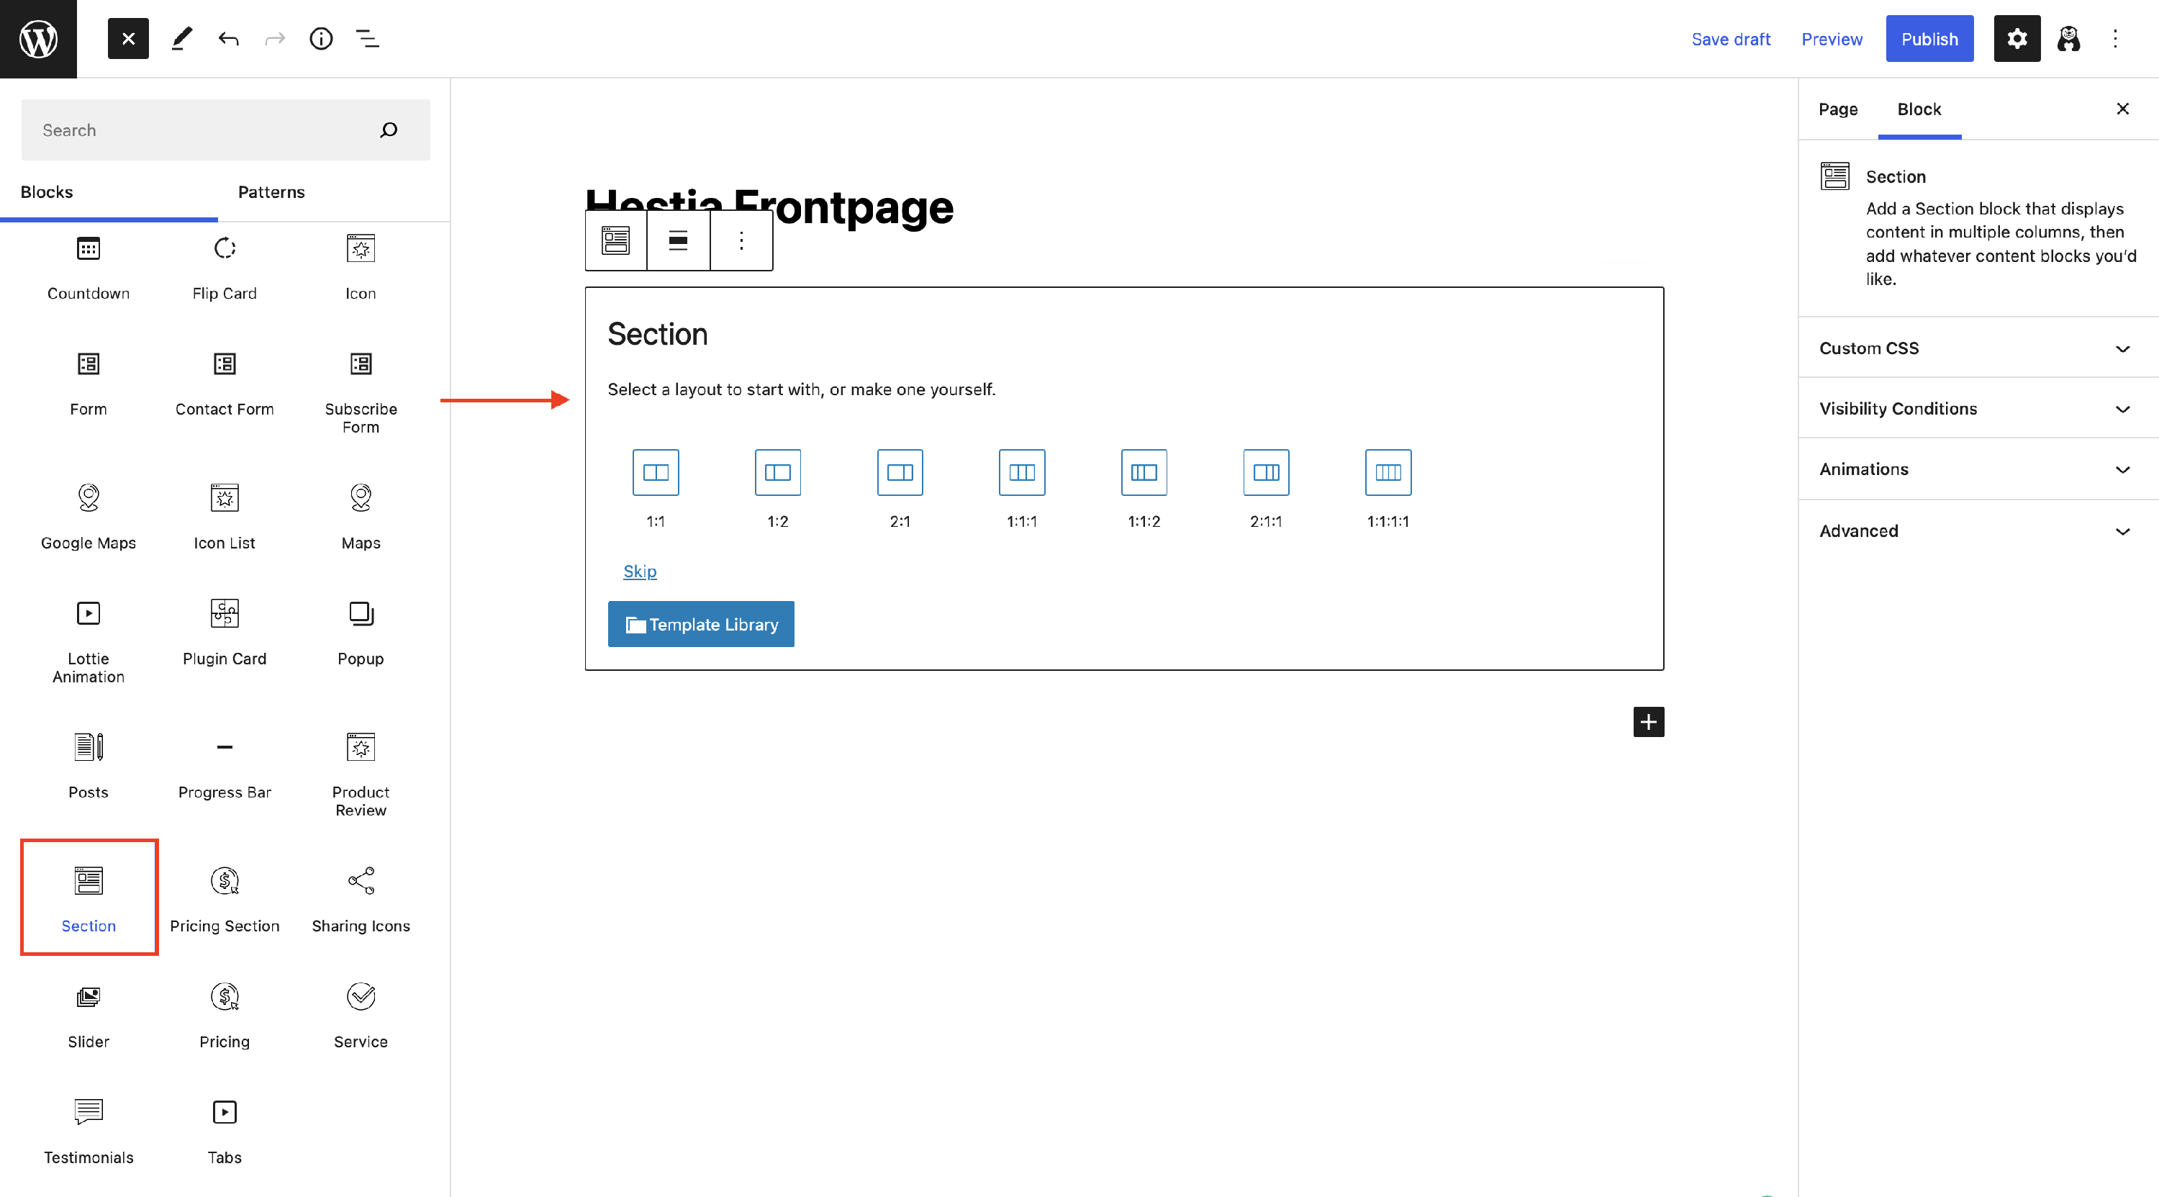The height and width of the screenshot is (1197, 2159).
Task: Choose the 1:1:1:1 four-column layout
Action: (x=1388, y=472)
